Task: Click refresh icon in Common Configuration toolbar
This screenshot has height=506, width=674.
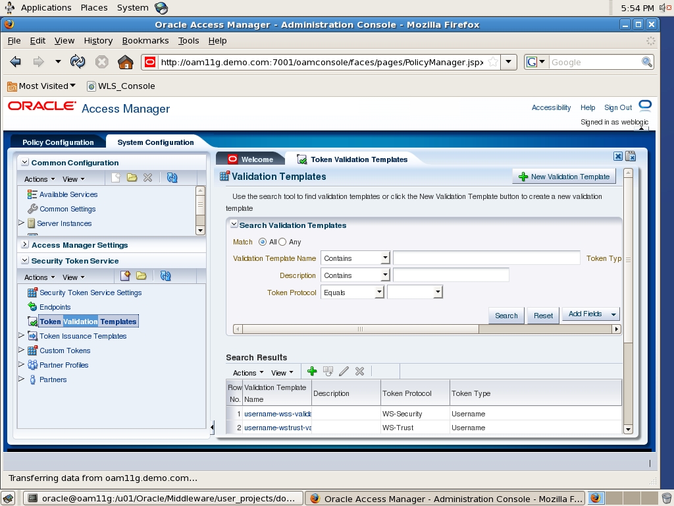Action: (x=172, y=178)
